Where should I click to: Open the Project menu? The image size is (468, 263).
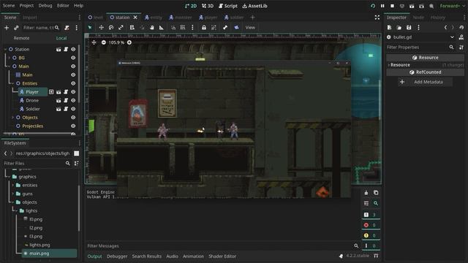tap(26, 5)
